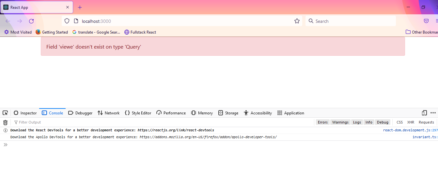Open source link react-dom.development.js
438x176 pixels.
(x=411, y=130)
